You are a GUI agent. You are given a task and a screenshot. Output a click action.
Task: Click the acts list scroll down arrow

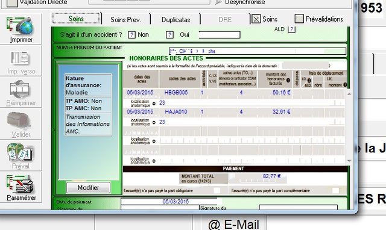pyautogui.click(x=349, y=161)
